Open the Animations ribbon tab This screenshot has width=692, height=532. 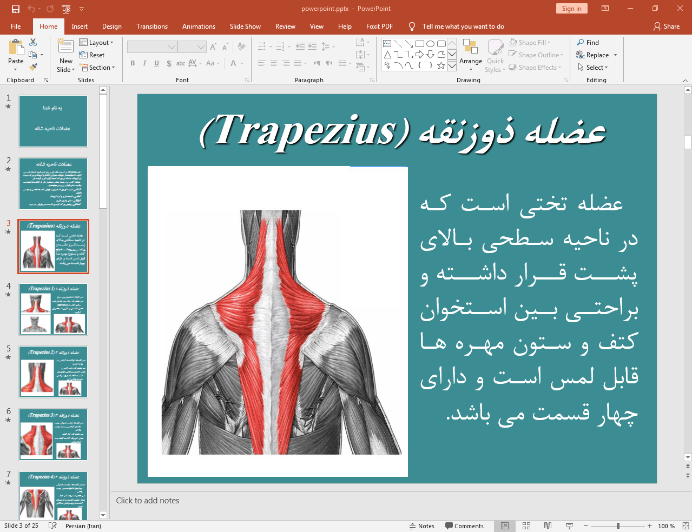(x=199, y=26)
